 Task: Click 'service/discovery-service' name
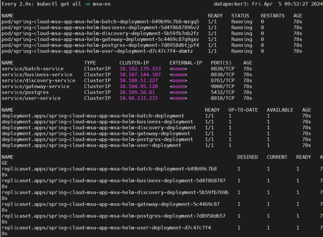39,81
